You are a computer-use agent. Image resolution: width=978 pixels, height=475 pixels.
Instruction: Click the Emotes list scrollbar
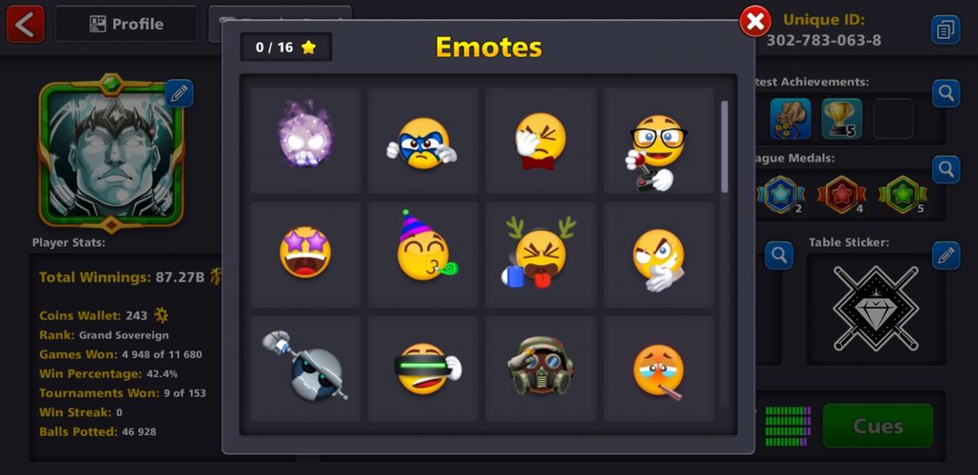[724, 146]
